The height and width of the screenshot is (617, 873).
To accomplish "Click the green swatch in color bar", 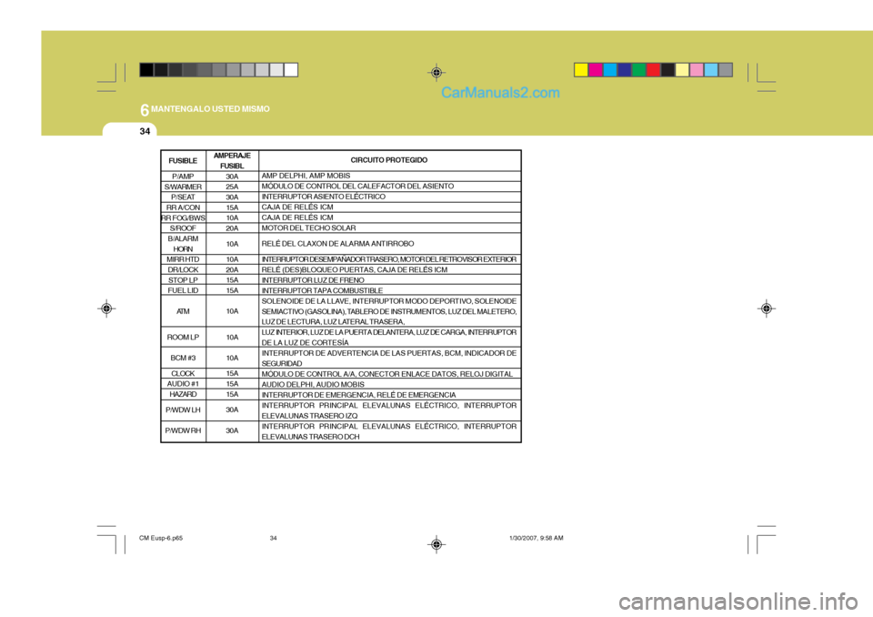I will [x=639, y=70].
